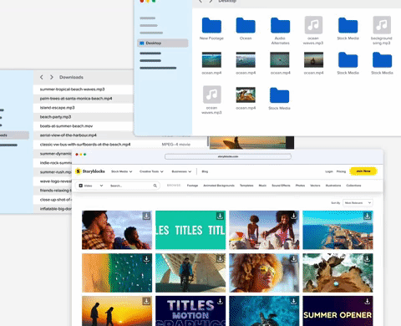Download the curly-haired woman with sunglasses clip
The width and height of the screenshot is (401, 326).
click(293, 259)
